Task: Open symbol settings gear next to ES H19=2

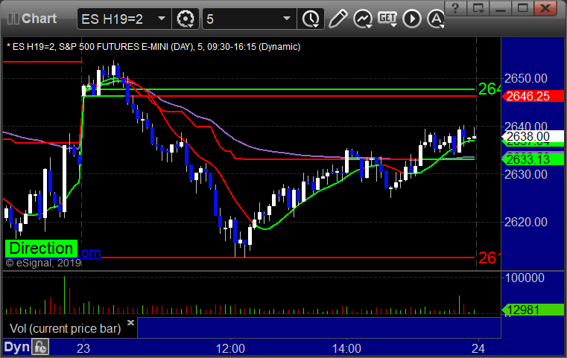Action: 186,18
